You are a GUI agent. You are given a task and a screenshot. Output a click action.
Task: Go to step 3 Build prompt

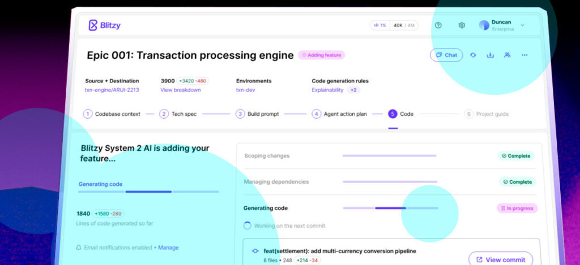258,114
